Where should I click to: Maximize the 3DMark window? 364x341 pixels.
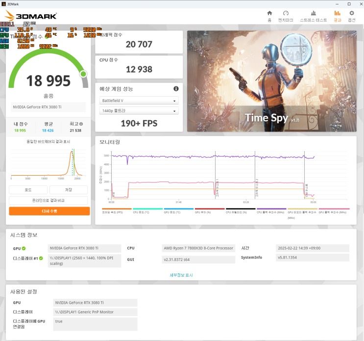[349, 4]
